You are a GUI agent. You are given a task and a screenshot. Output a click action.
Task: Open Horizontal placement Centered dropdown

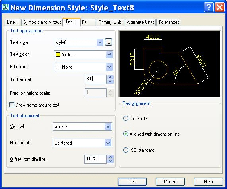[x=108, y=143]
